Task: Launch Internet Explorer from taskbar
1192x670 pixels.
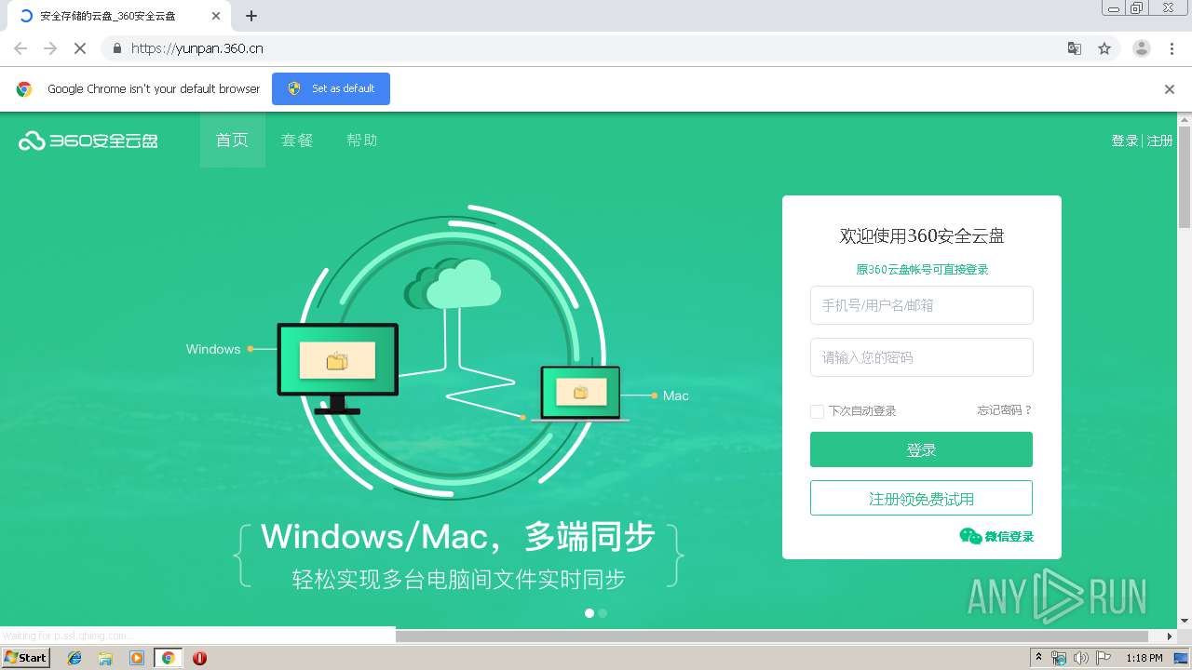Action: pos(74,658)
